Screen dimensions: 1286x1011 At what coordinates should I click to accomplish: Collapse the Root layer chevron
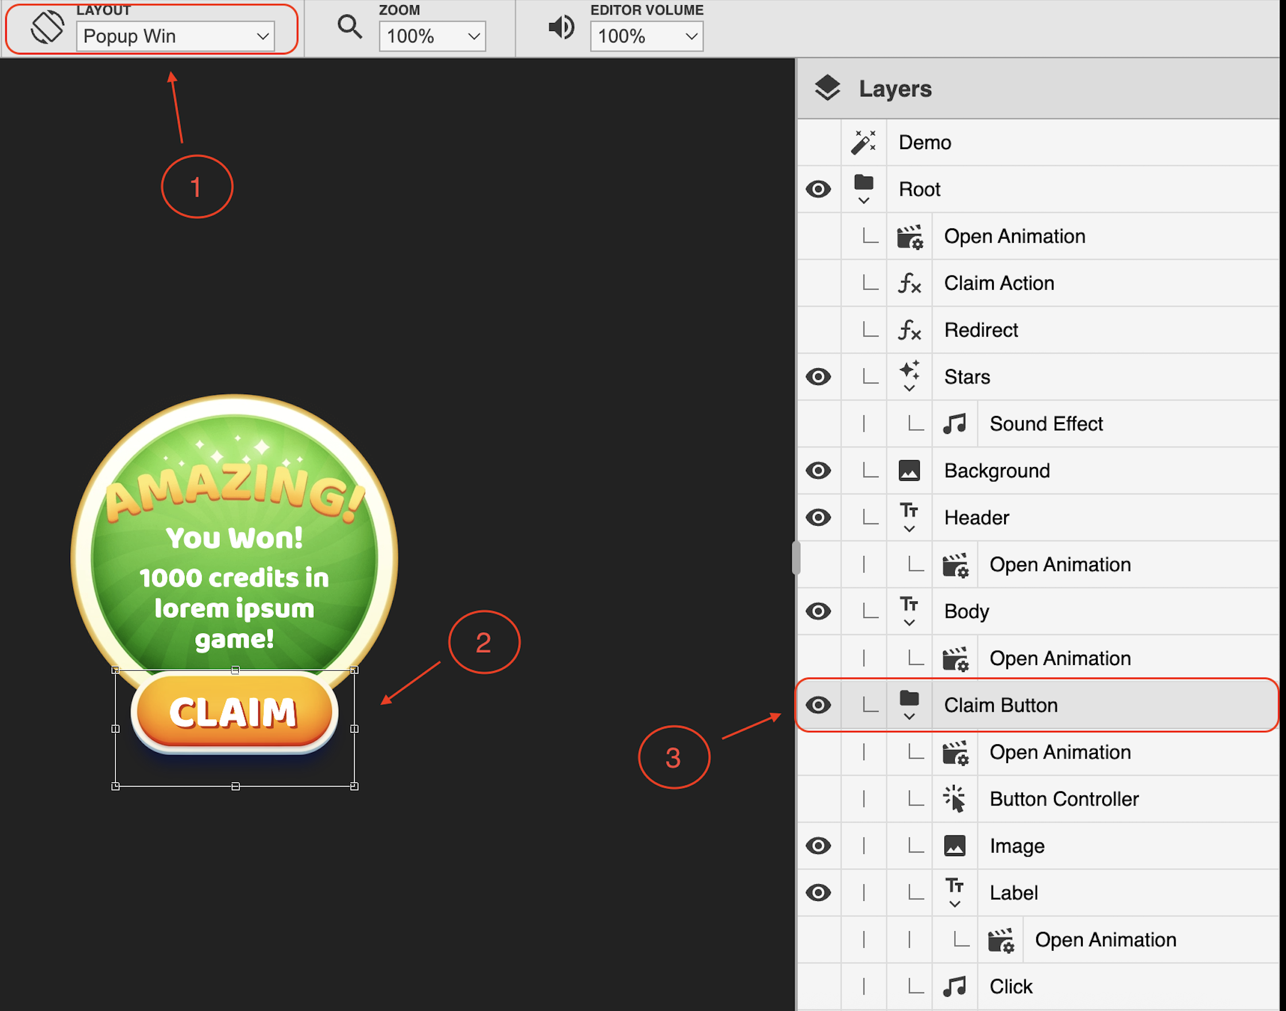tap(863, 201)
